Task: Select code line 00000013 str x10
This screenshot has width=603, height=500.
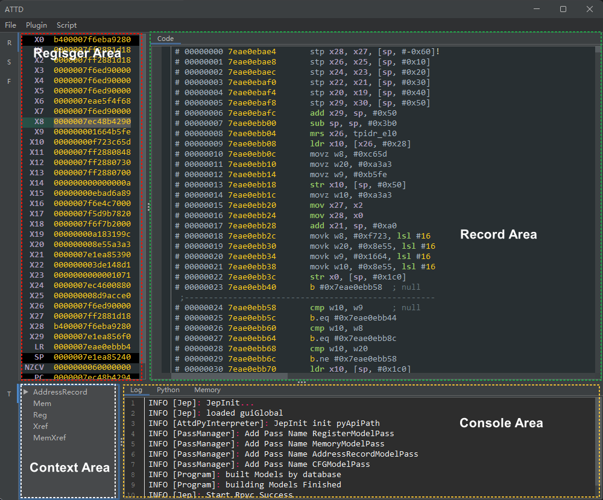Action: [291, 185]
